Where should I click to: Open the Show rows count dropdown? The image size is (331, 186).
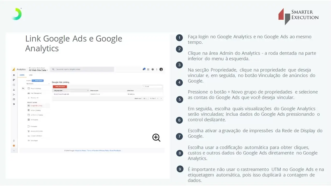[x=145, y=98]
